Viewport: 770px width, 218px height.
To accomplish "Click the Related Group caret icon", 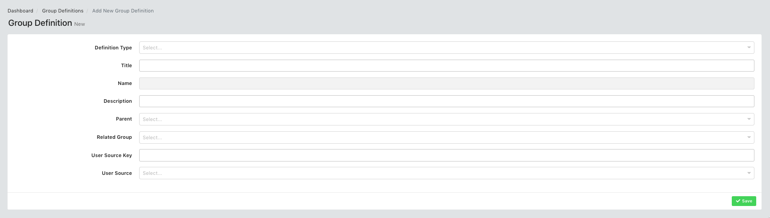I will pos(749,137).
